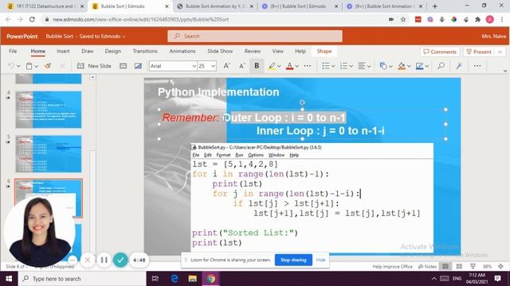The image size is (510, 286).
Task: Click the Comments button
Action: click(440, 52)
